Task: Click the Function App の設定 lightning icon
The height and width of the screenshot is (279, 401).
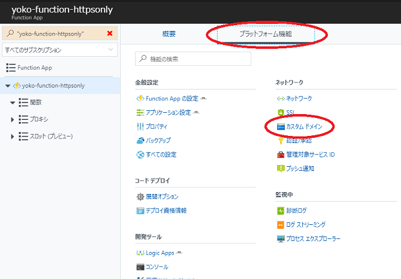Action: point(140,99)
